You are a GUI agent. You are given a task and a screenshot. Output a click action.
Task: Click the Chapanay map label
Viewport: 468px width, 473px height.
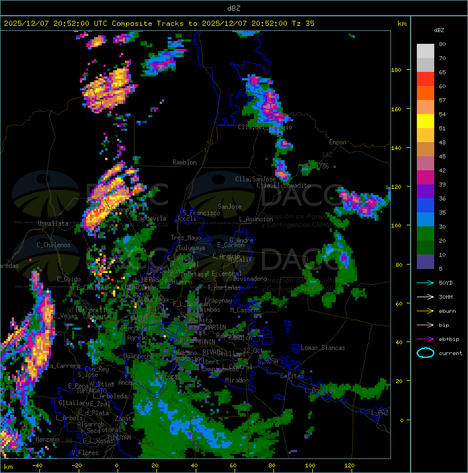[218, 301]
